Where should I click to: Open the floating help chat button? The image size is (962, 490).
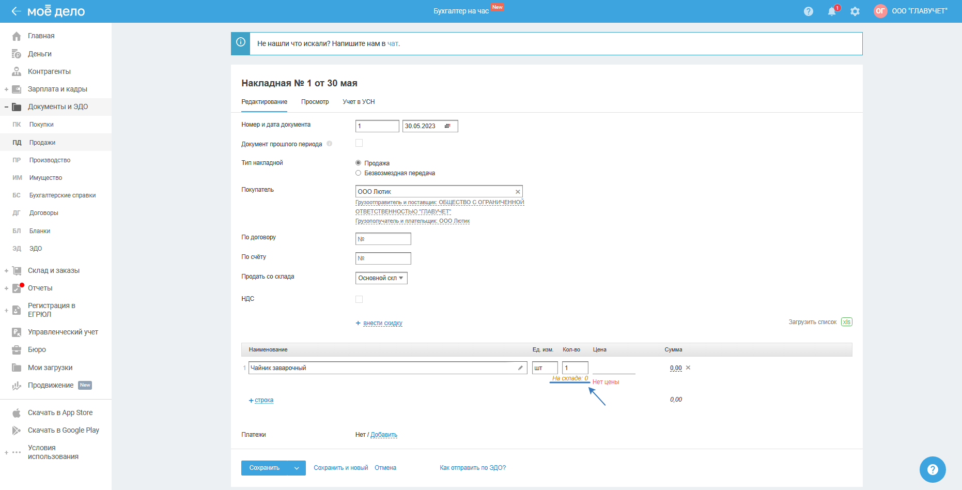933,469
